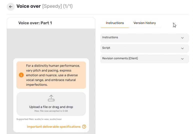This screenshot has height=134, width=193.
Task: Click the orange human performance tip text
Action: tap(53, 75)
